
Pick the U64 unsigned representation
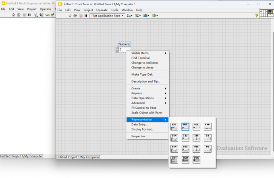tap(174, 149)
